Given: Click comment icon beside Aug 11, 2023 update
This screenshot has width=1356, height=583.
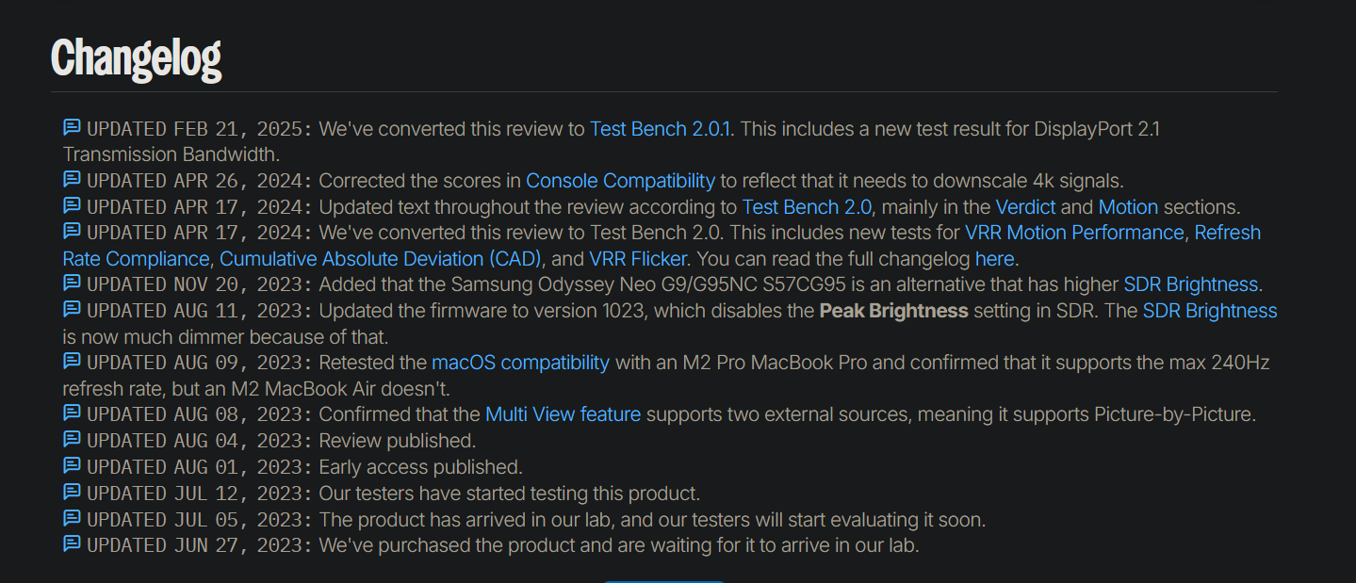Looking at the screenshot, I should coord(73,309).
